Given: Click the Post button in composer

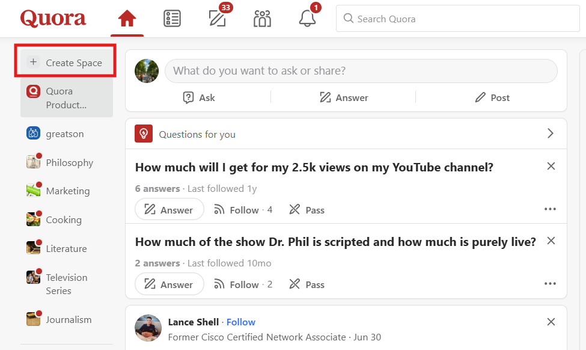Looking at the screenshot, I should pos(492,97).
